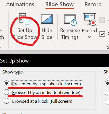Image resolution: width=109 pixels, height=114 pixels.
Task: Click the Hide Slide icon
Action: 47,19
